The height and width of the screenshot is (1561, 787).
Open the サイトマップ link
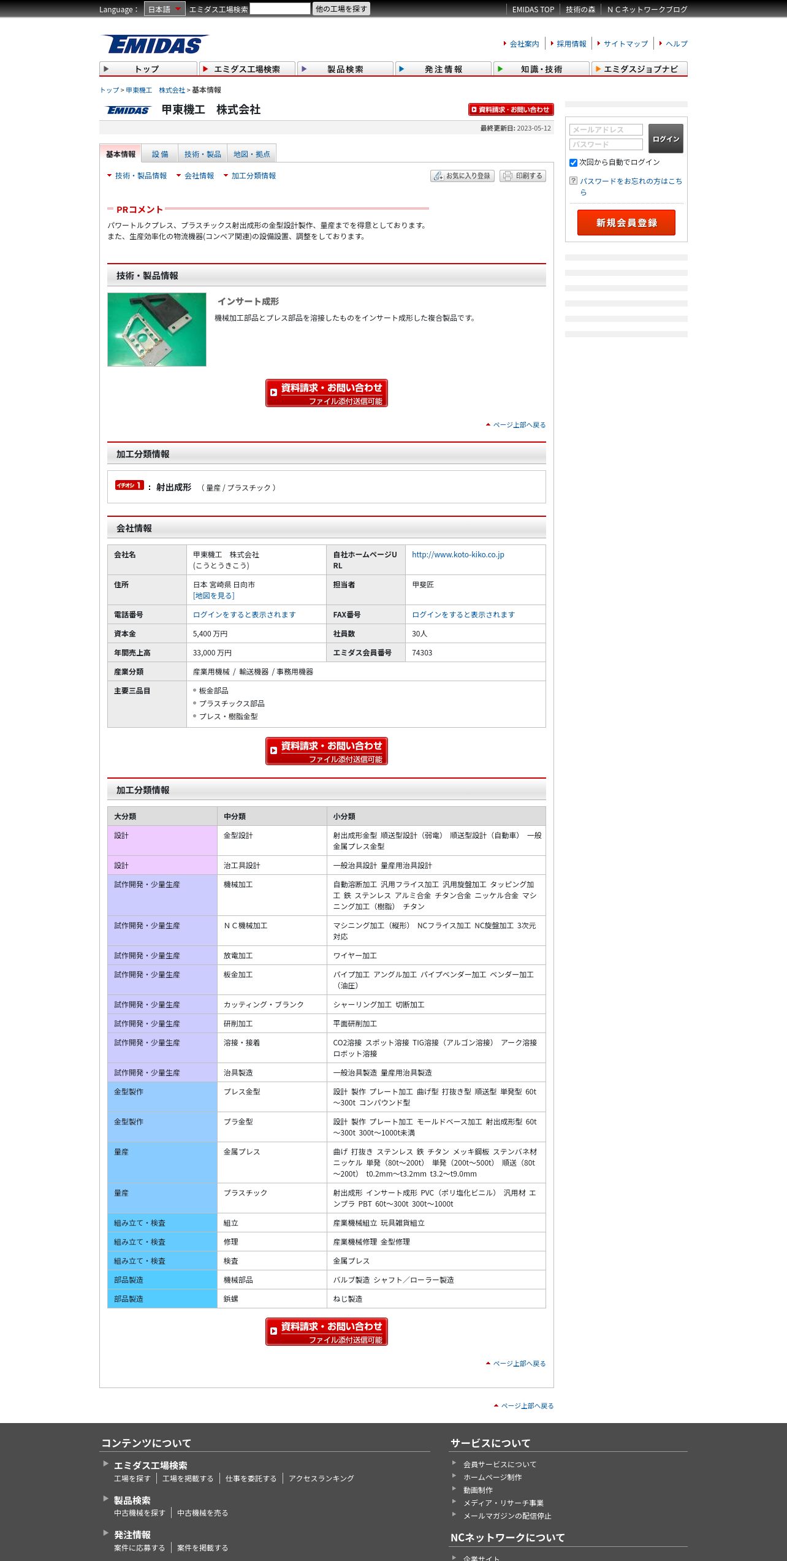[625, 44]
